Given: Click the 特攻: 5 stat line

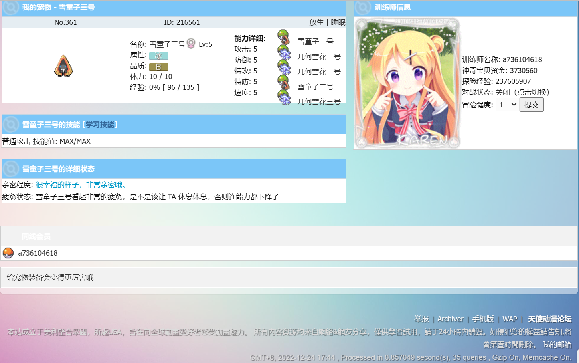Looking at the screenshot, I should click(246, 71).
